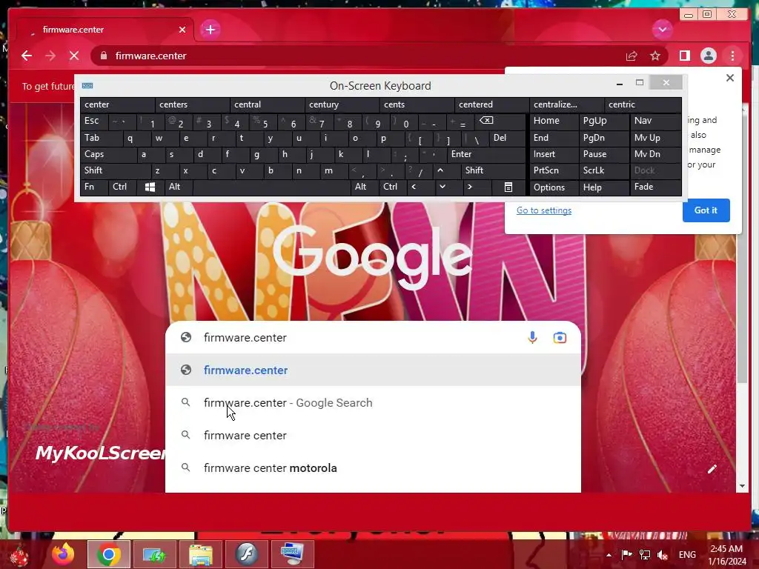Tap the context menu key on keyboard
Screen dimensions: 759x569
(x=508, y=187)
